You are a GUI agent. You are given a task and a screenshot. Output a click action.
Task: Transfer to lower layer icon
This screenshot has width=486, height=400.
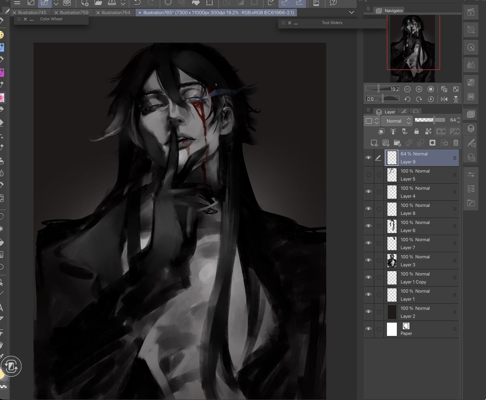(409, 143)
